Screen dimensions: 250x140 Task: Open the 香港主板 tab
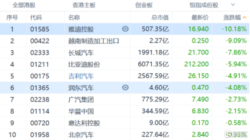click(84, 5)
